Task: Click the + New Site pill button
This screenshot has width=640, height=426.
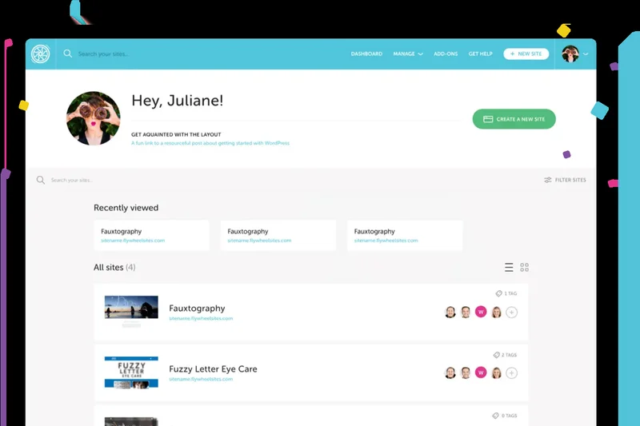Action: (526, 54)
